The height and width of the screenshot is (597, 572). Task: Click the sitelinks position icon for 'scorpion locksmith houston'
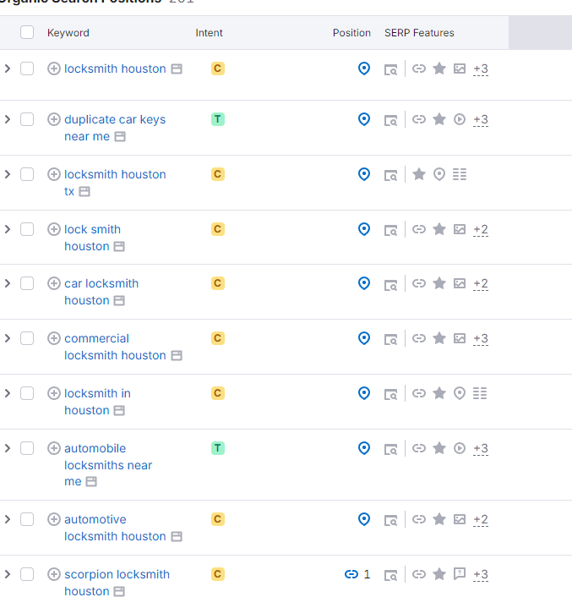click(351, 574)
